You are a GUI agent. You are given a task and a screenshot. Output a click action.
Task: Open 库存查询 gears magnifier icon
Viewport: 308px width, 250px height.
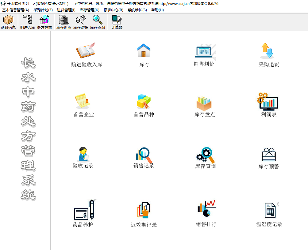click(205, 155)
